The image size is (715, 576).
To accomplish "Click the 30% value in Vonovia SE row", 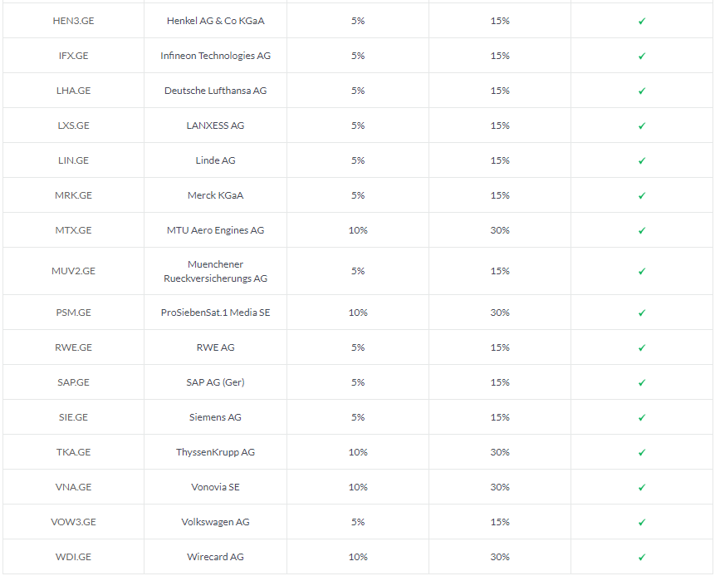I will point(500,487).
